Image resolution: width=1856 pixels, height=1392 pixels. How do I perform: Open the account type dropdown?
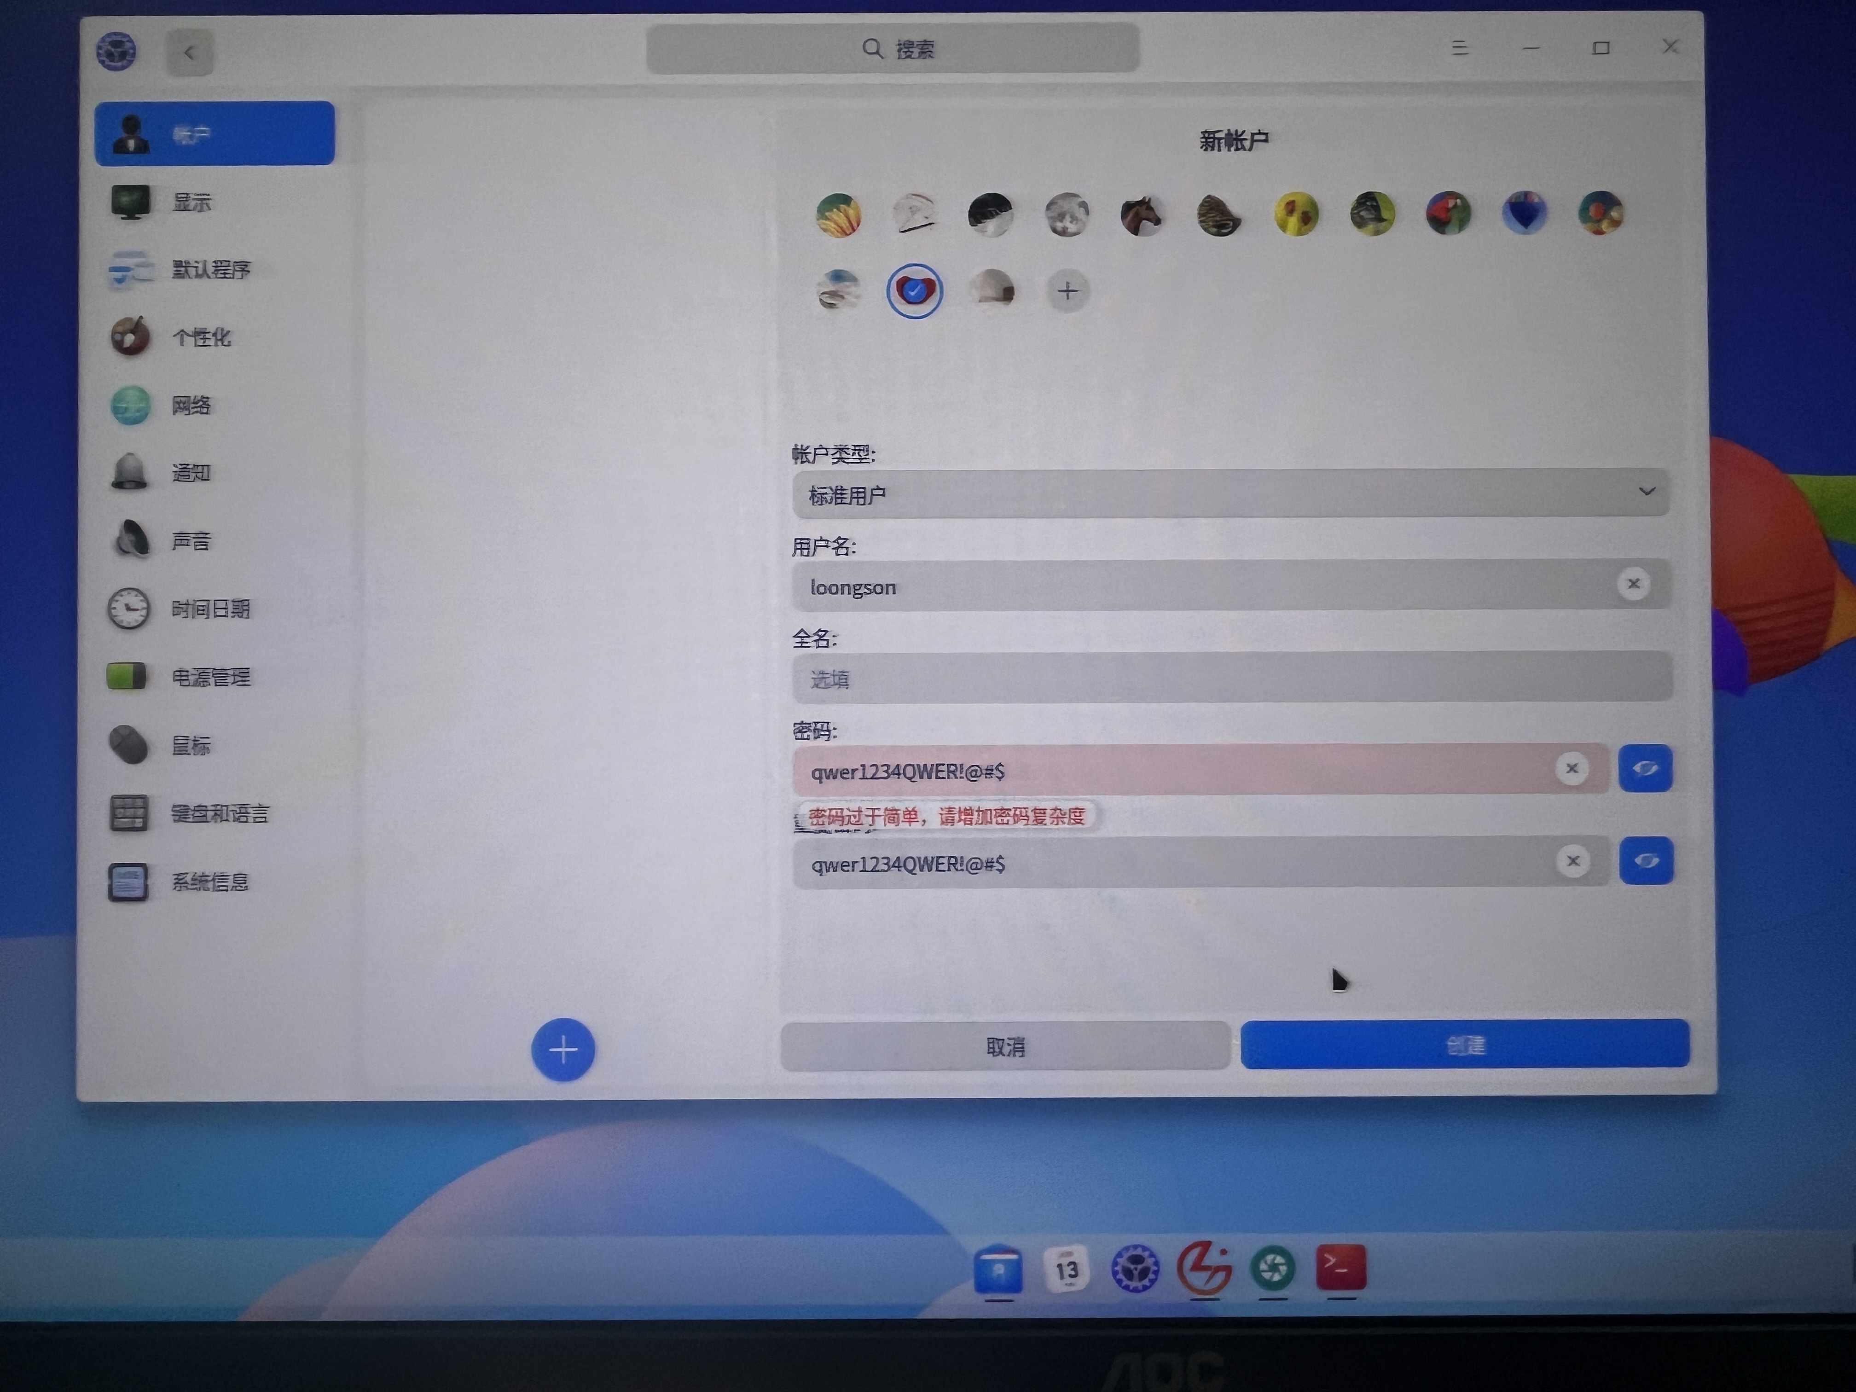click(x=1230, y=494)
